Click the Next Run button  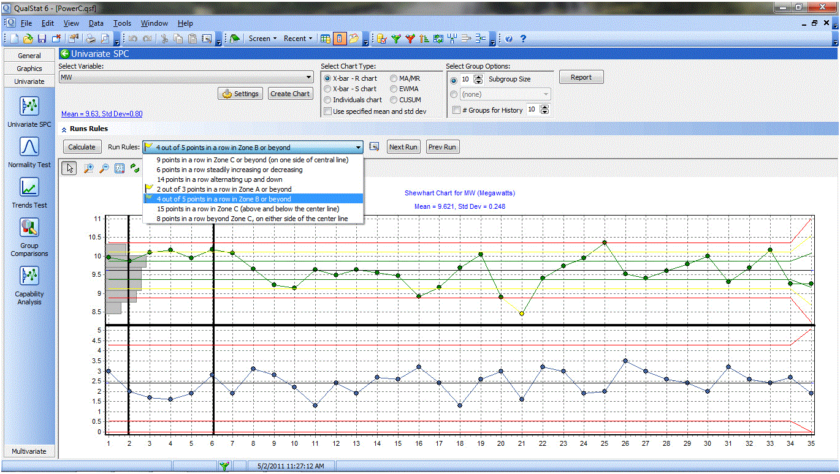pyautogui.click(x=403, y=147)
